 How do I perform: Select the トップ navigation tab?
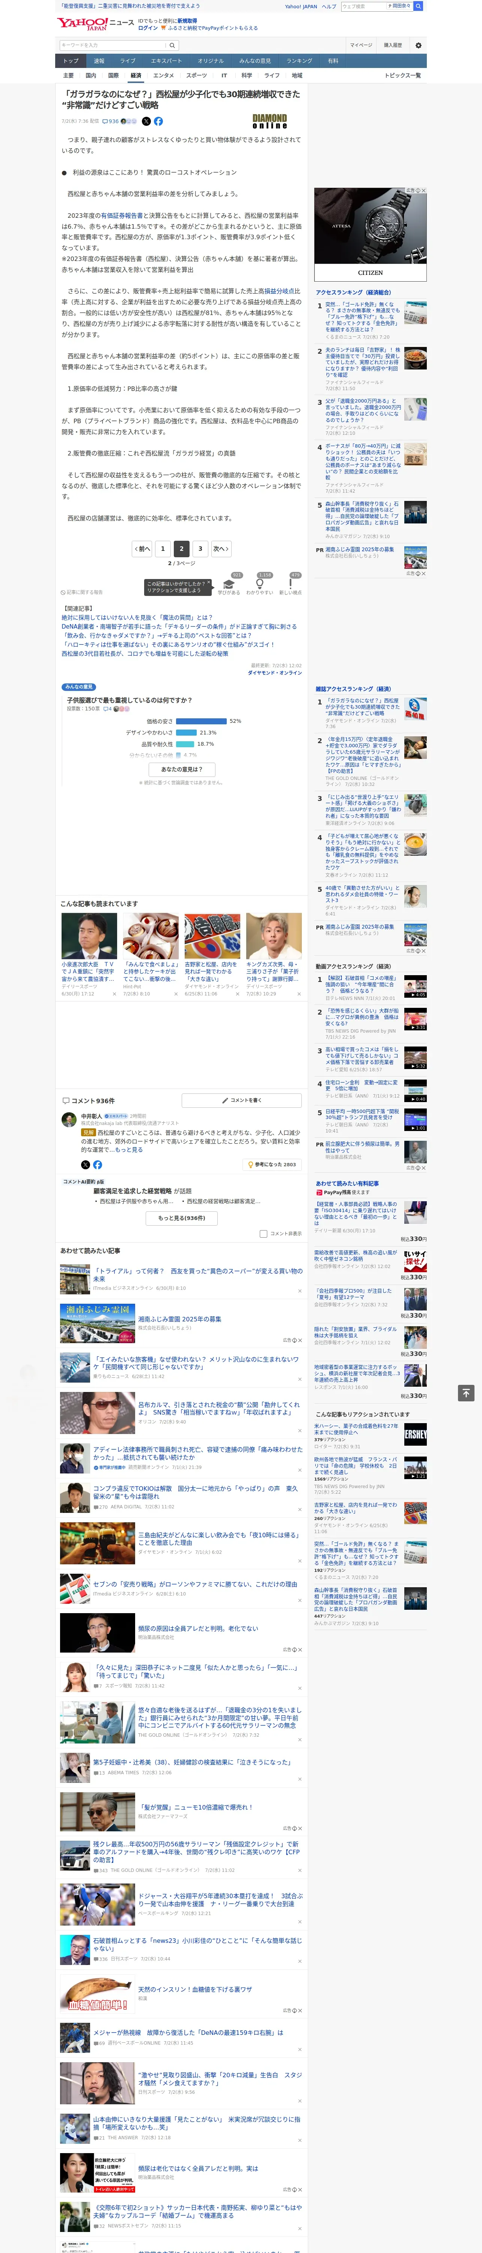click(x=71, y=61)
